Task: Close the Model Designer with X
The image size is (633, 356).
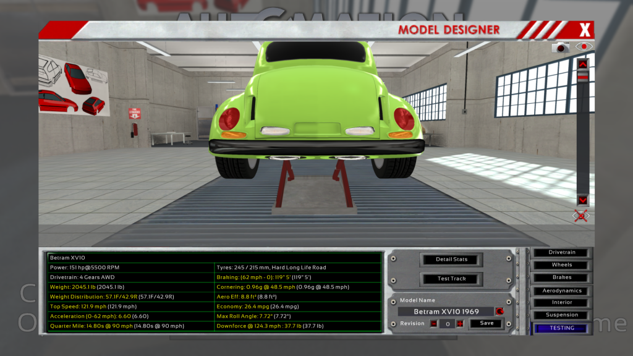Action: [x=584, y=29]
